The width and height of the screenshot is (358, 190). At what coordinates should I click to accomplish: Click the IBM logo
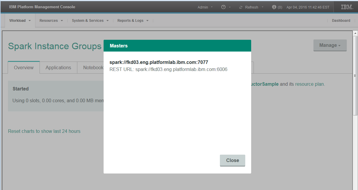[347, 7]
